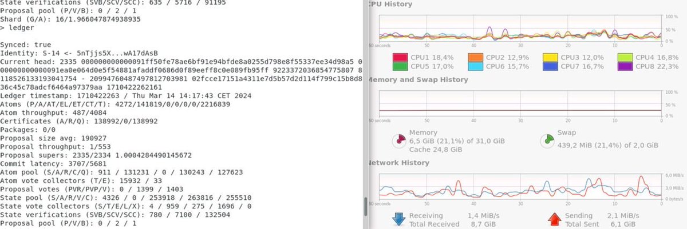The width and height of the screenshot is (687, 229).
Task: Click the CPU3 yellow color swatch
Action: pos(551,58)
